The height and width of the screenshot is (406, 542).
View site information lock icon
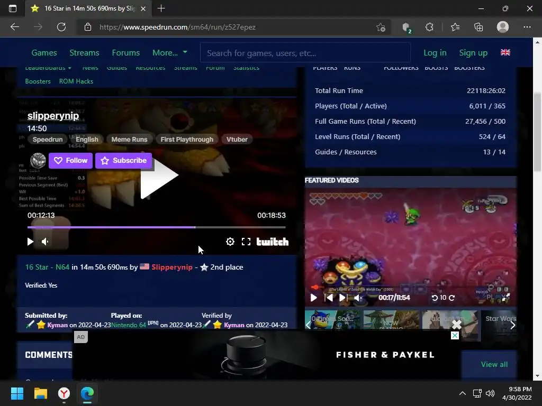[x=88, y=27]
